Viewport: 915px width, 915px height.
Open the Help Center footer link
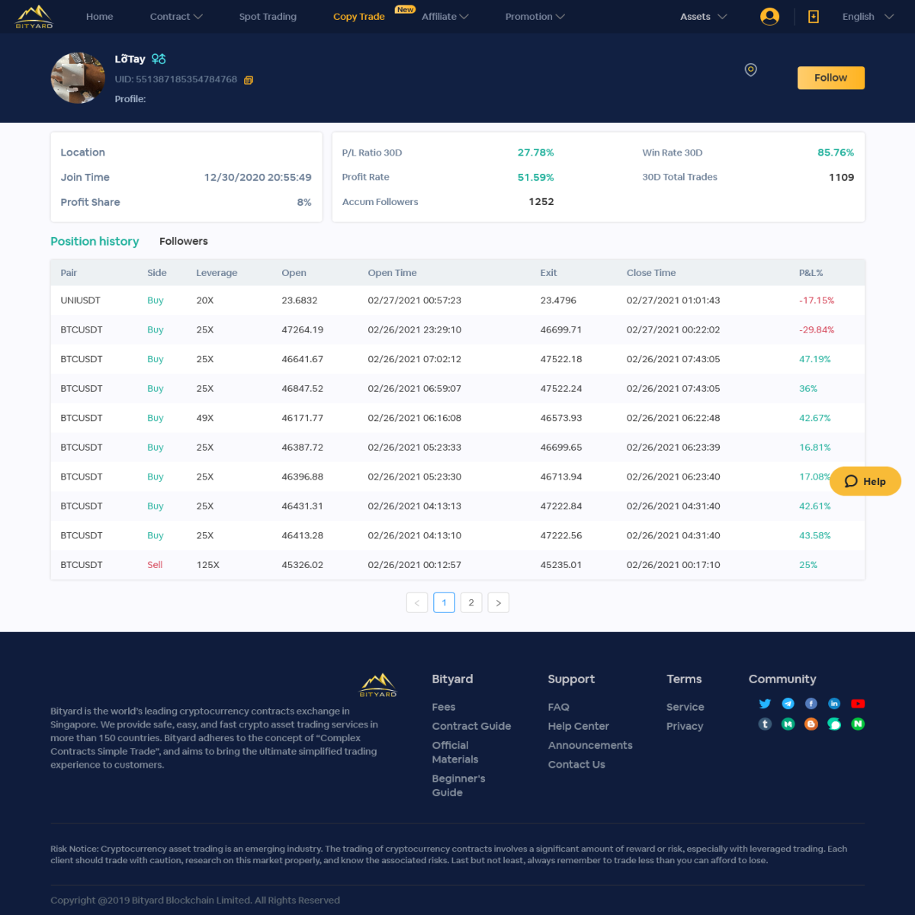579,726
